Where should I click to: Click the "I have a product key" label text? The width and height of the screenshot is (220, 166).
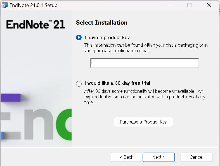coord(107,37)
